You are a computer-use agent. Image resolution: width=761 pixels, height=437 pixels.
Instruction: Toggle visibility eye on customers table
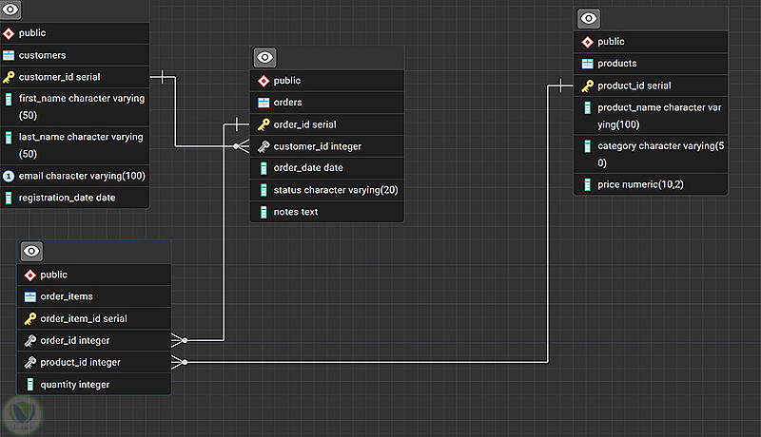click(11, 9)
